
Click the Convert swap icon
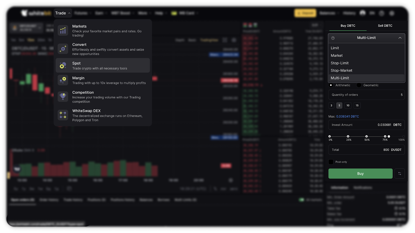(63, 49)
